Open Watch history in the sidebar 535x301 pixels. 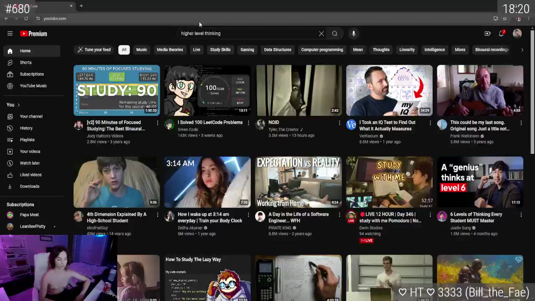tap(32, 128)
